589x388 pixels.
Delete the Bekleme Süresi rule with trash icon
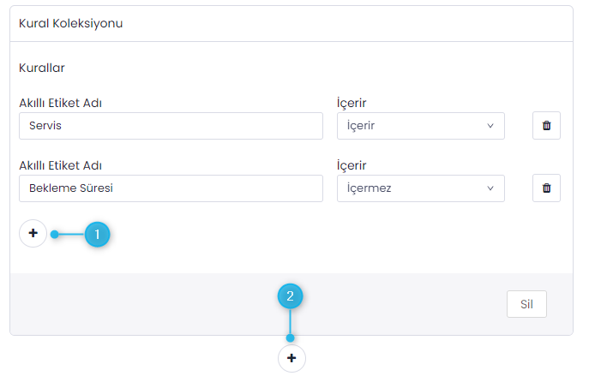point(546,188)
